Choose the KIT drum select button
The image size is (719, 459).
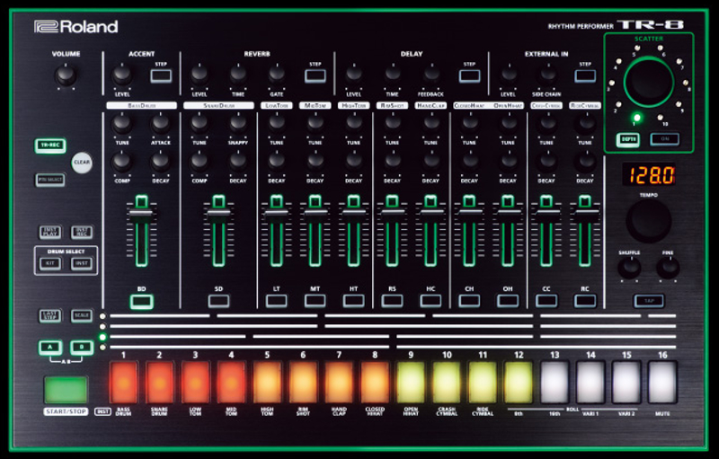(x=50, y=263)
